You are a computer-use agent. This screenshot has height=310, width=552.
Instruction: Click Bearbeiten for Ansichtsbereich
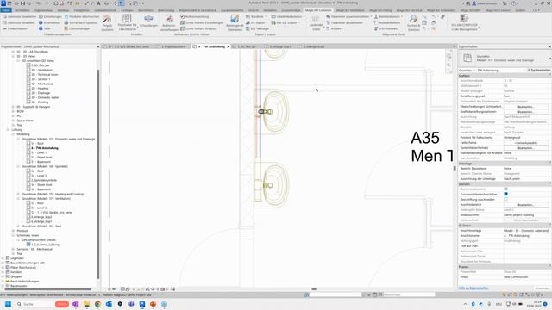pos(525,205)
